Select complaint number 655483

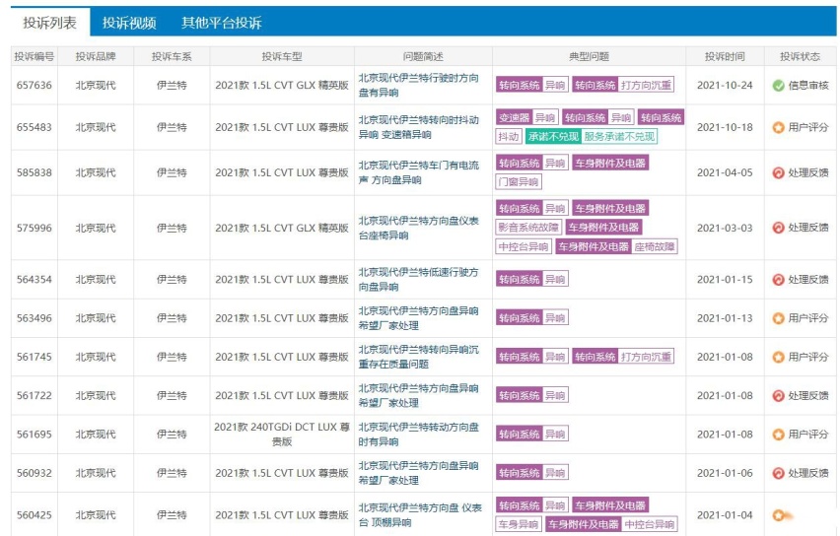click(x=35, y=127)
